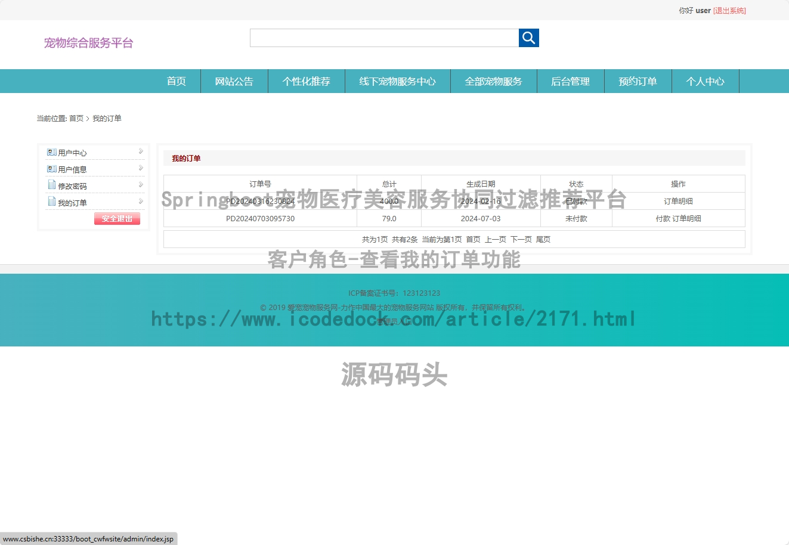
Task: Focus the top search input field
Action: 384,38
